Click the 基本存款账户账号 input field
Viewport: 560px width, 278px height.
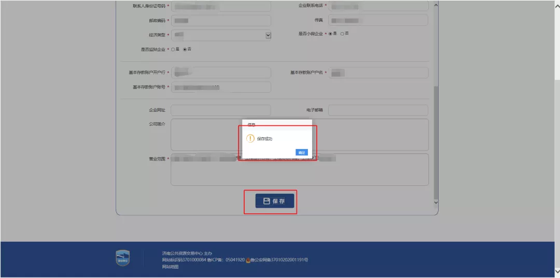point(220,87)
